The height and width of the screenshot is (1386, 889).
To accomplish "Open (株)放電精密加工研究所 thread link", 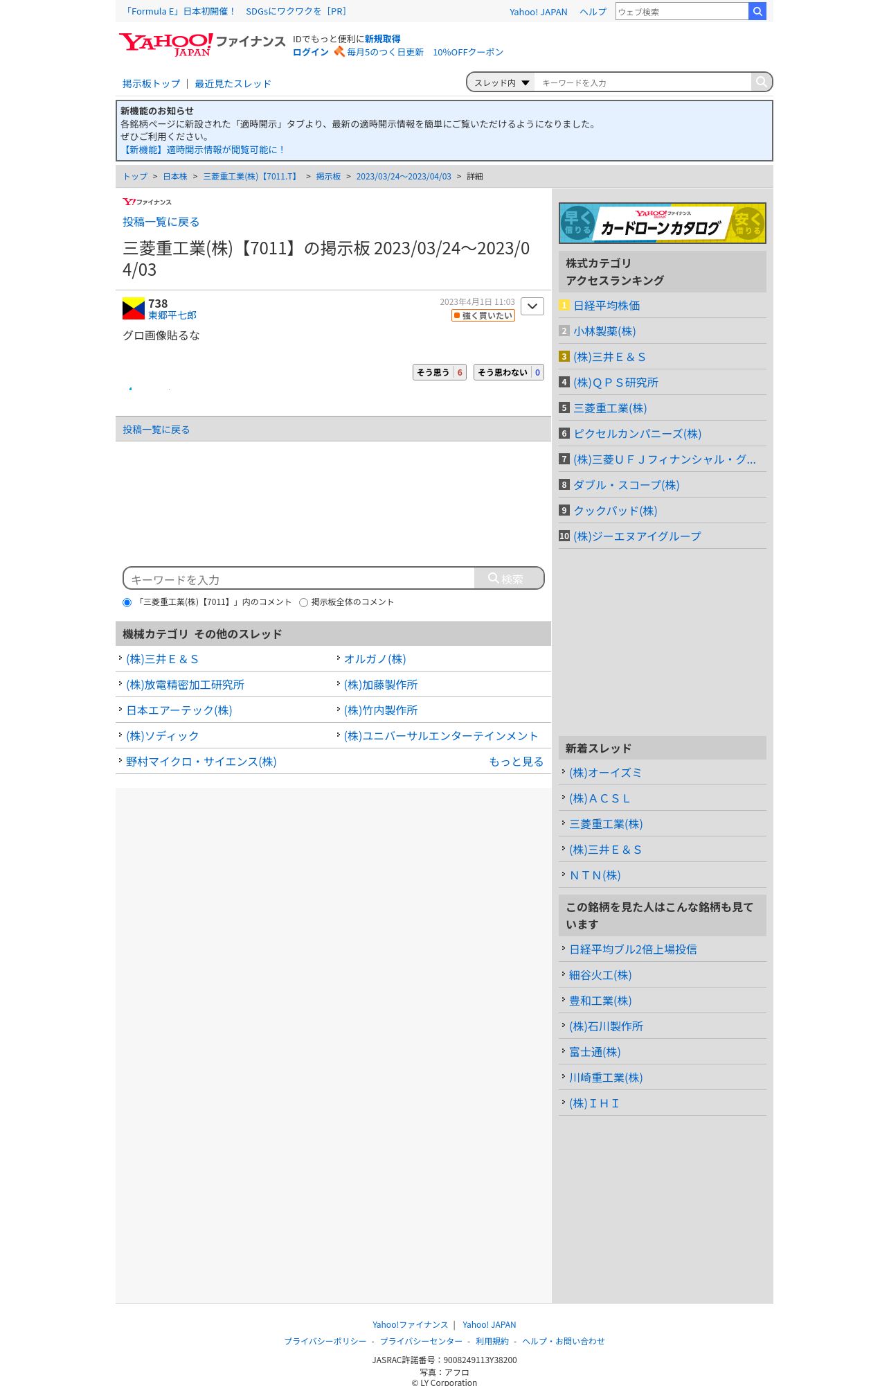I will (x=185, y=685).
